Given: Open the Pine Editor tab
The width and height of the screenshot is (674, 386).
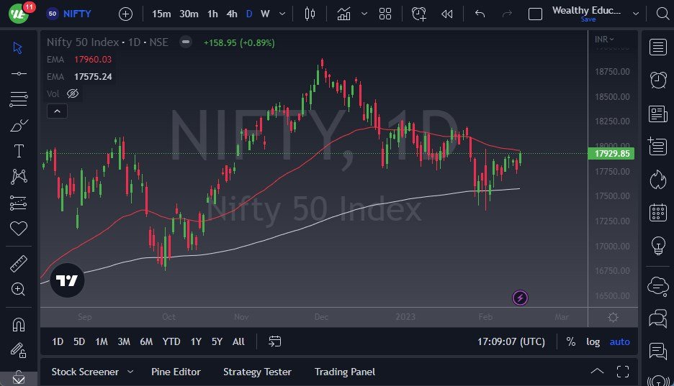Looking at the screenshot, I should coord(176,372).
